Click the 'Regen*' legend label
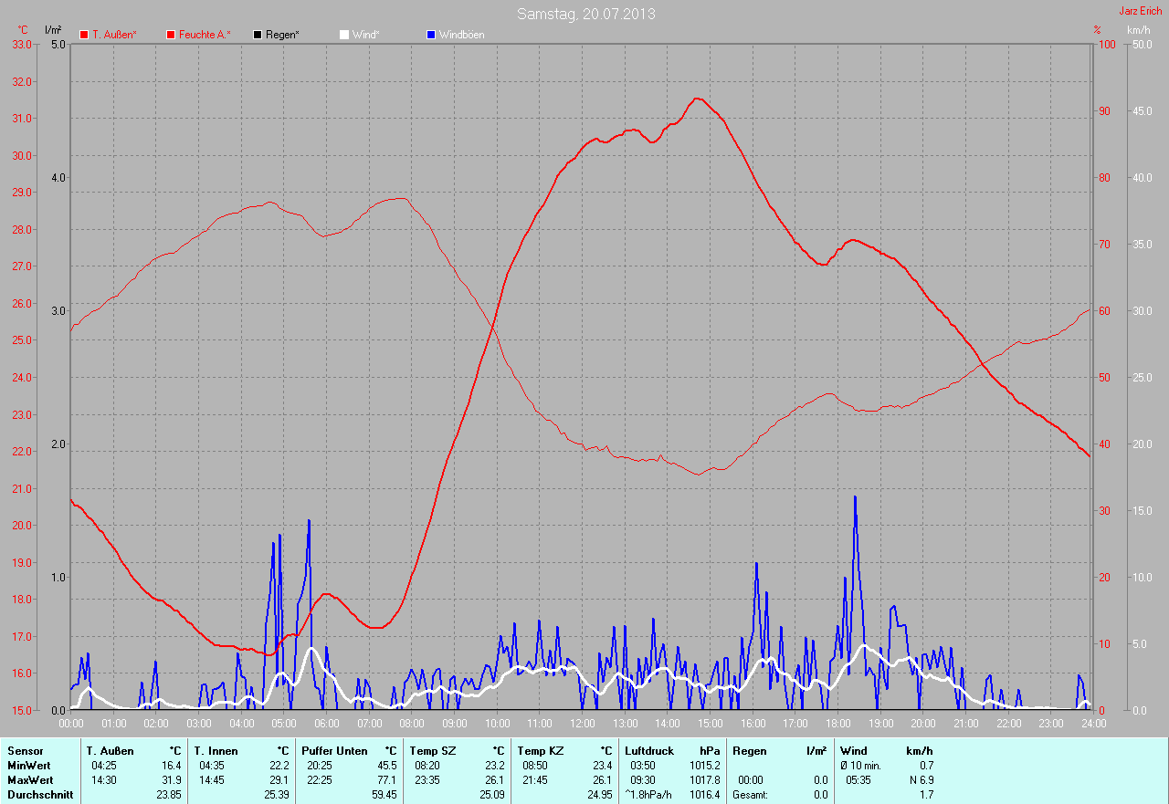Image resolution: width=1169 pixels, height=804 pixels. click(282, 35)
